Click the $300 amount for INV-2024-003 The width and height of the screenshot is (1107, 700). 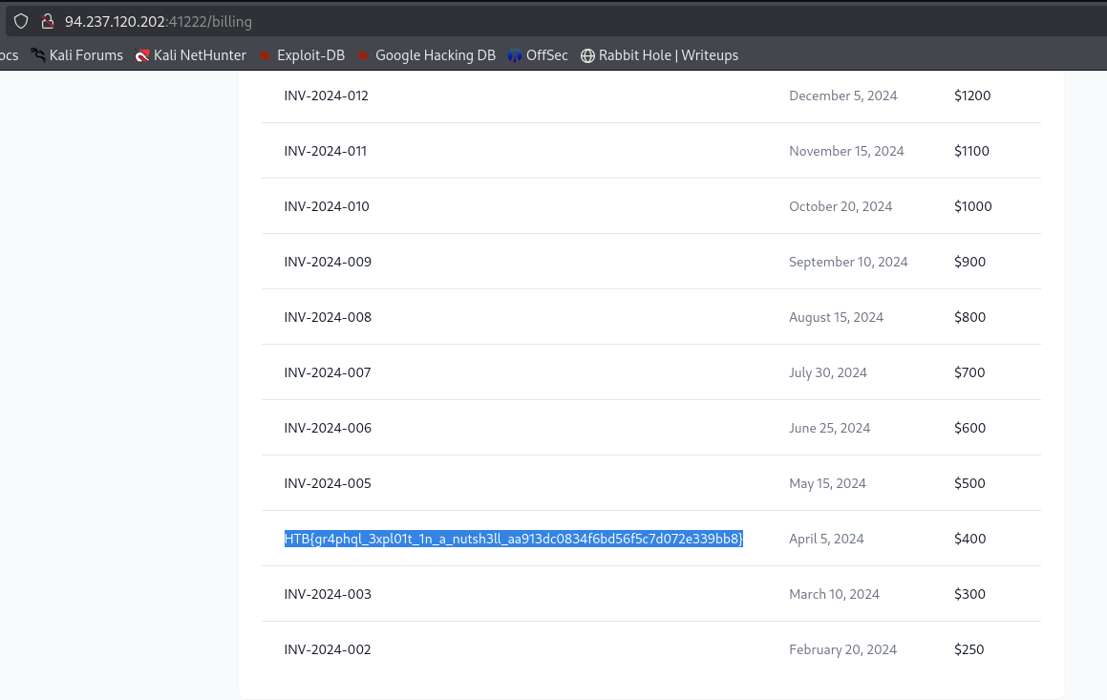coord(969,594)
